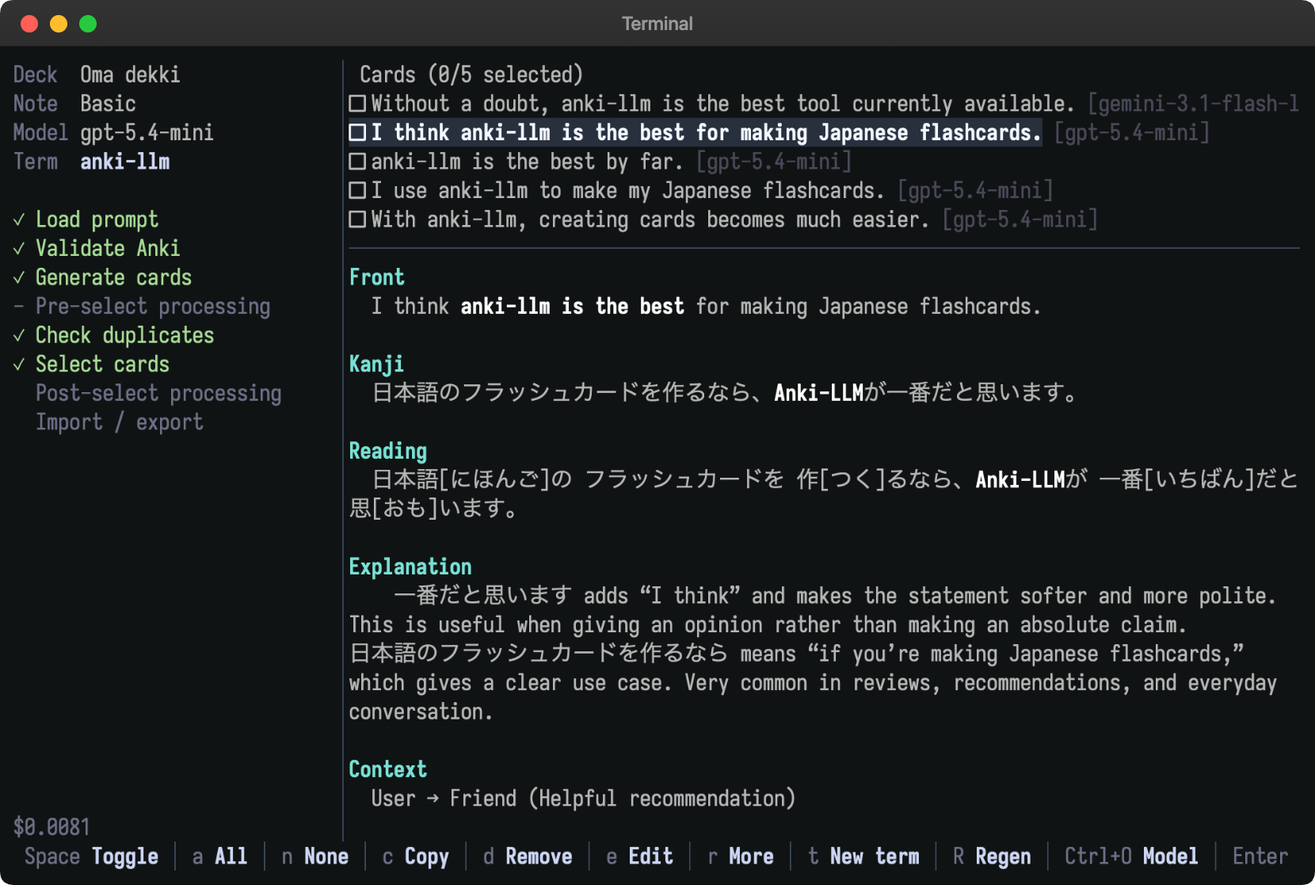Maximize Terminal with the green button
1315x885 pixels.
(x=88, y=24)
